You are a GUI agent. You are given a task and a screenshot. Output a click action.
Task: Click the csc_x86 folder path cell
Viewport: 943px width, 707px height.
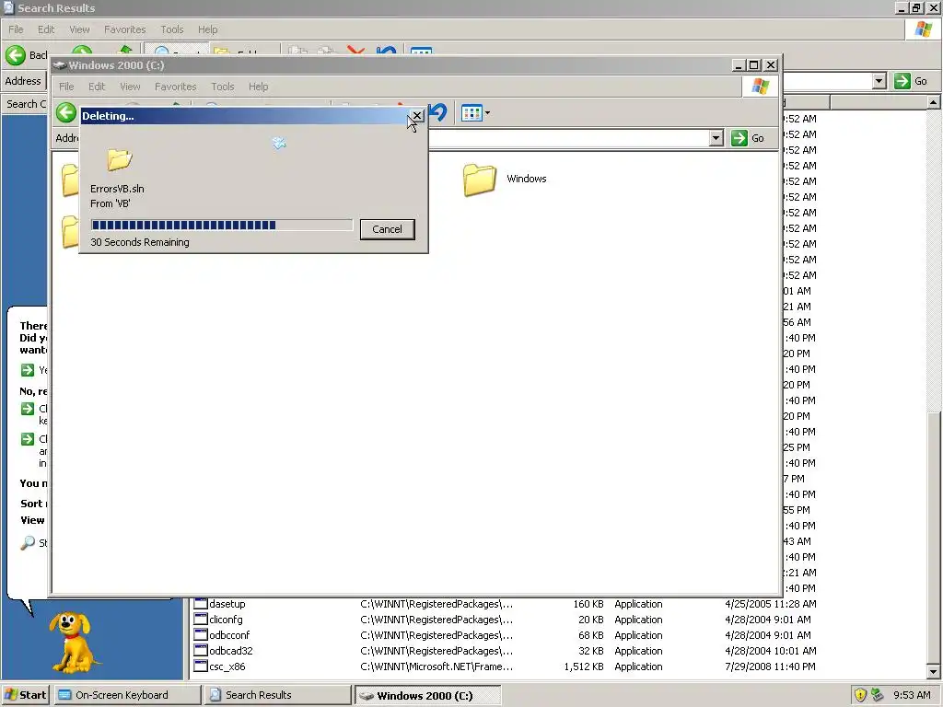437,666
